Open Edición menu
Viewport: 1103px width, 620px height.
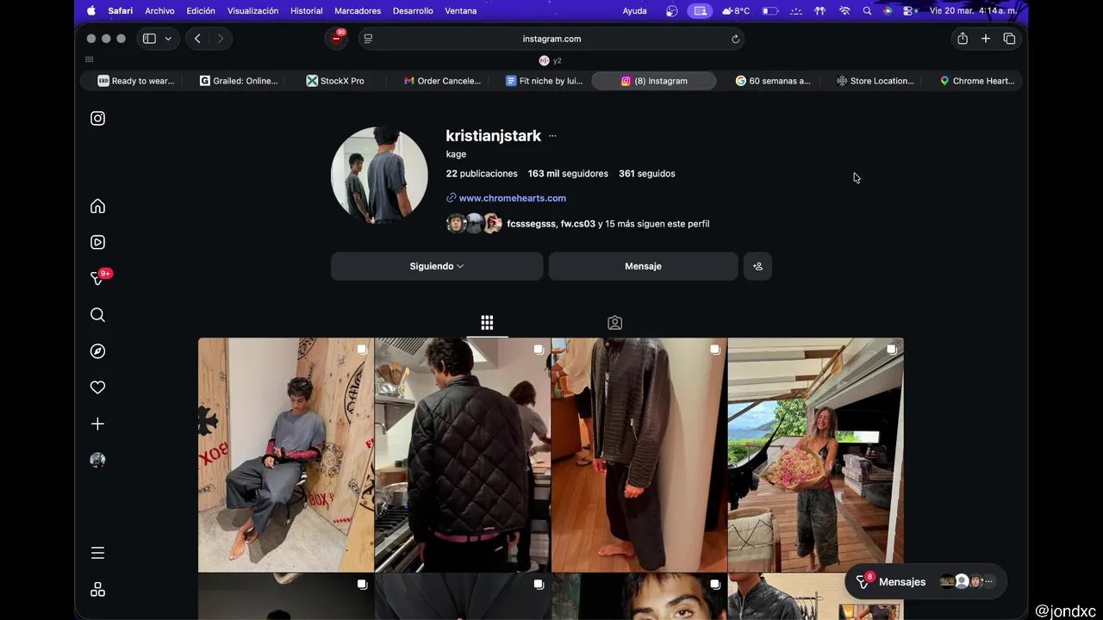pos(201,11)
